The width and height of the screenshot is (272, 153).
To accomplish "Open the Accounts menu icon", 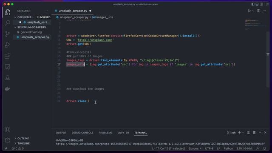I will [x=8, y=129].
